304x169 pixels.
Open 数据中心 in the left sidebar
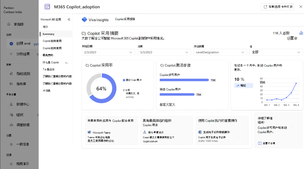(23, 104)
